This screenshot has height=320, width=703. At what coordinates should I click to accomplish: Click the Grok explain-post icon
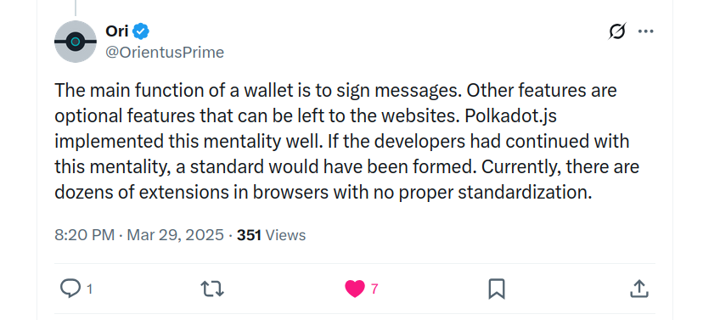(x=617, y=31)
